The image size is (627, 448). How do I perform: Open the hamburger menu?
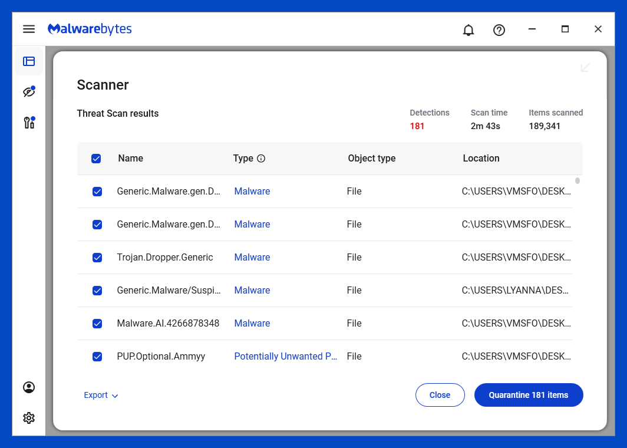coord(29,29)
